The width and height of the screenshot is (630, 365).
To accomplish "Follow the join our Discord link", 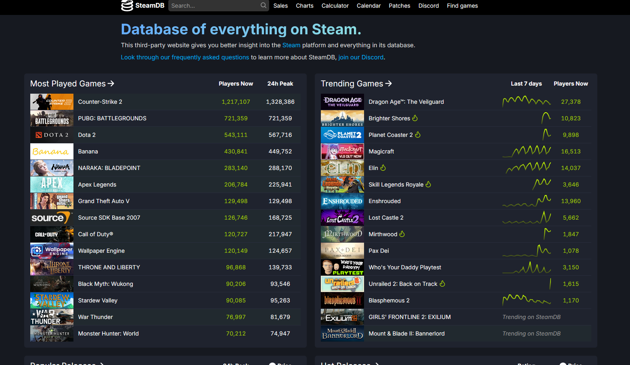I will coord(361,57).
